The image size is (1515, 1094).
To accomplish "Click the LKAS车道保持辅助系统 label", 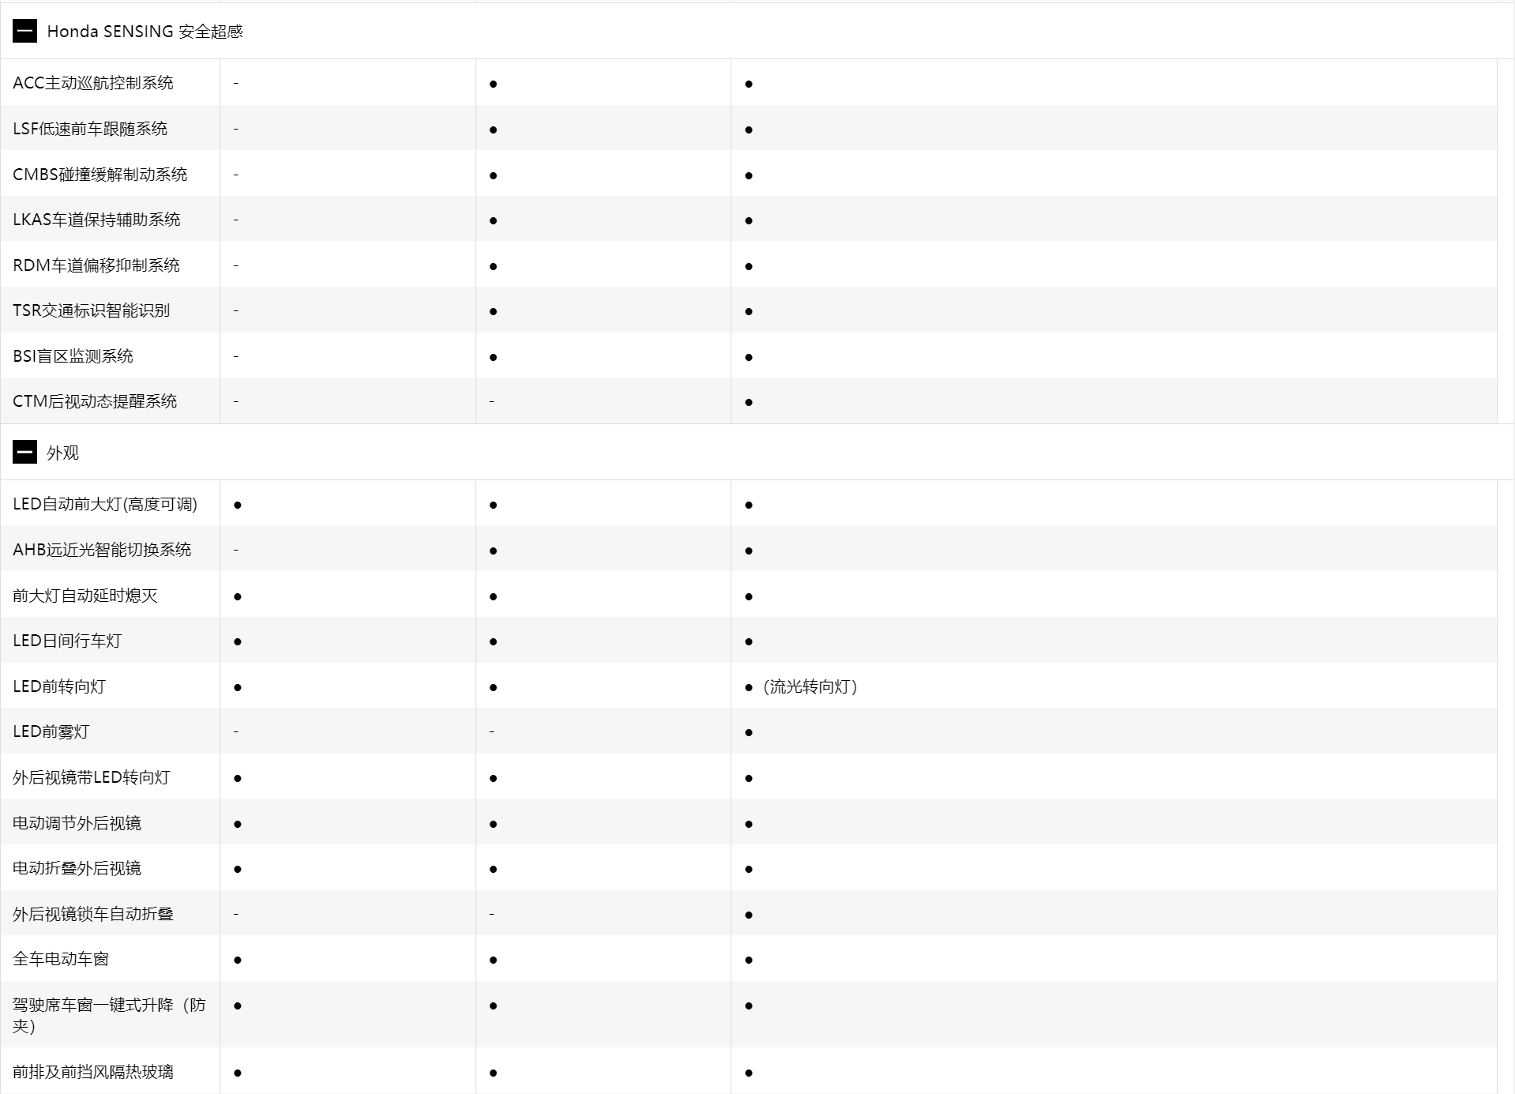I will click(x=96, y=220).
